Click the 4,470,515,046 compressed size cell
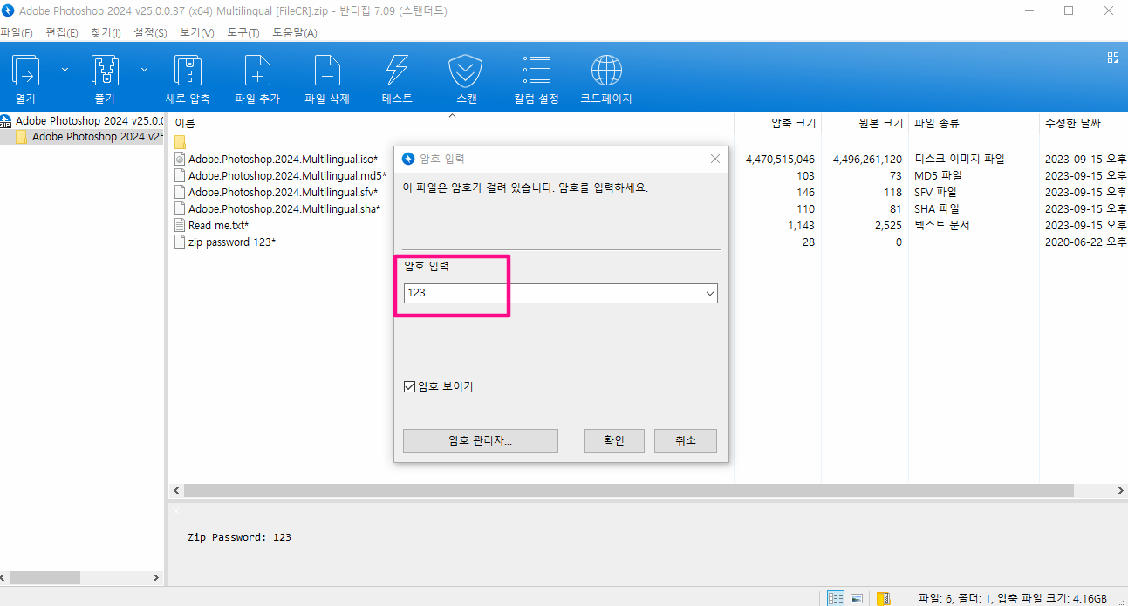Screen dimensions: 1128x606 click(x=780, y=159)
